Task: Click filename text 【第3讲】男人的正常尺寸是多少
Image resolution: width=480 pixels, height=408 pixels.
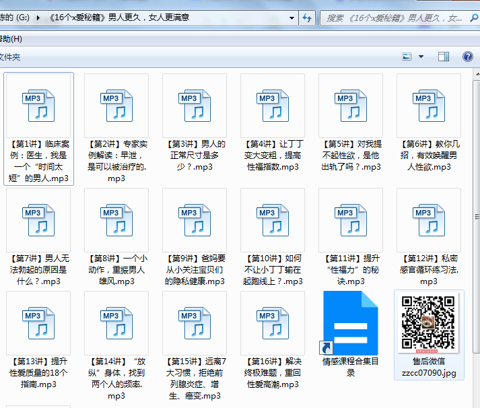Action: click(x=195, y=156)
